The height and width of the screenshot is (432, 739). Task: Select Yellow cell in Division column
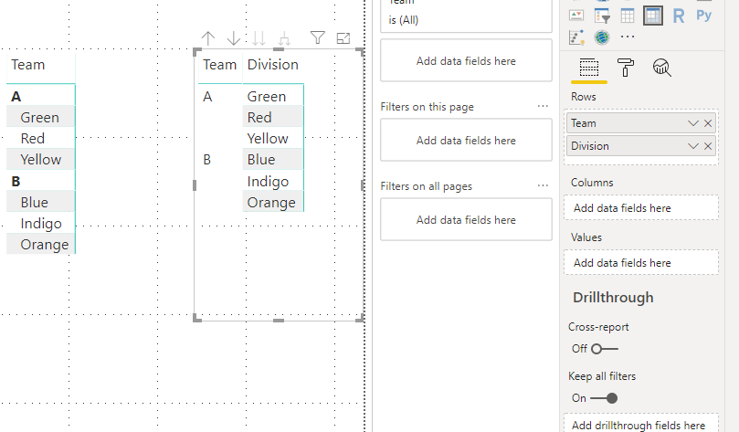[x=273, y=139]
